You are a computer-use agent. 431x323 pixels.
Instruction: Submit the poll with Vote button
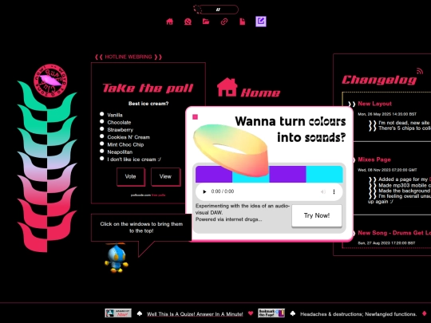[131, 176]
